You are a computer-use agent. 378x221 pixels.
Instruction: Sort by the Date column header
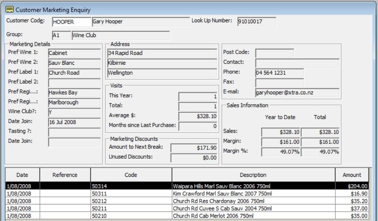pyautogui.click(x=22, y=175)
